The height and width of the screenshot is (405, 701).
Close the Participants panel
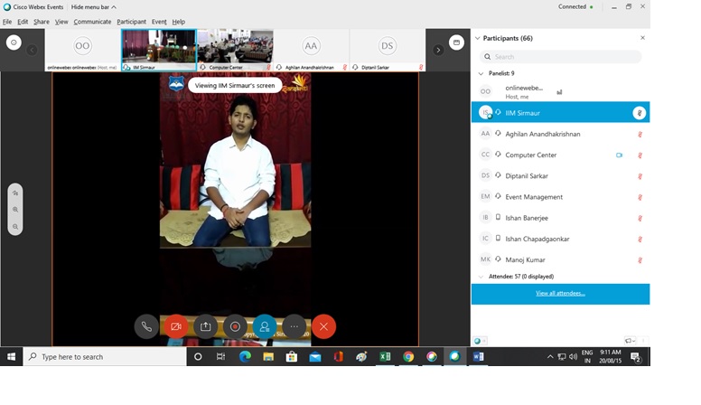tap(642, 38)
